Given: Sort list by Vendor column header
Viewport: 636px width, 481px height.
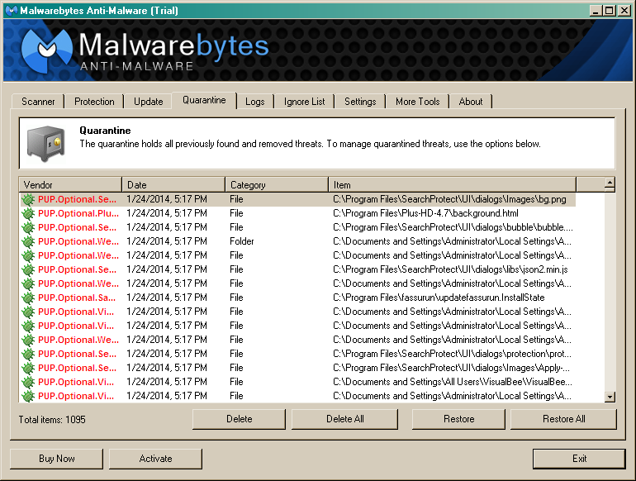Looking at the screenshot, I should 70,184.
